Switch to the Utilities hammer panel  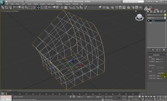(x=165, y=11)
